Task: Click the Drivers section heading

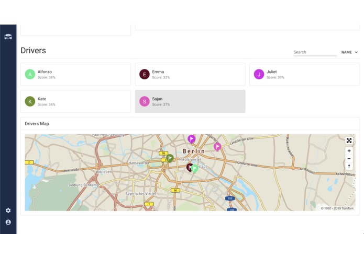Action: [33, 51]
